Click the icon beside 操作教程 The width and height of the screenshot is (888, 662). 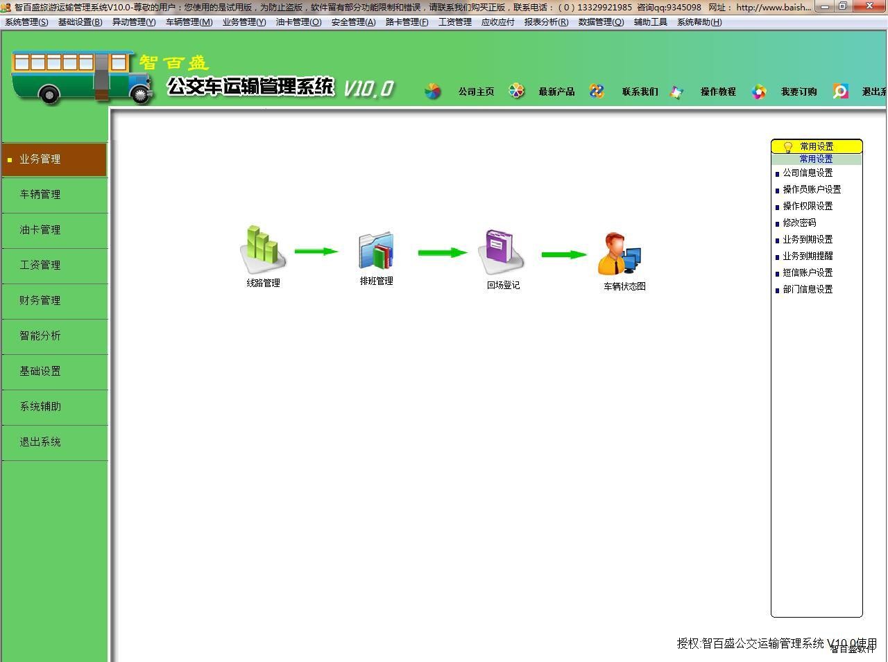pyautogui.click(x=677, y=92)
